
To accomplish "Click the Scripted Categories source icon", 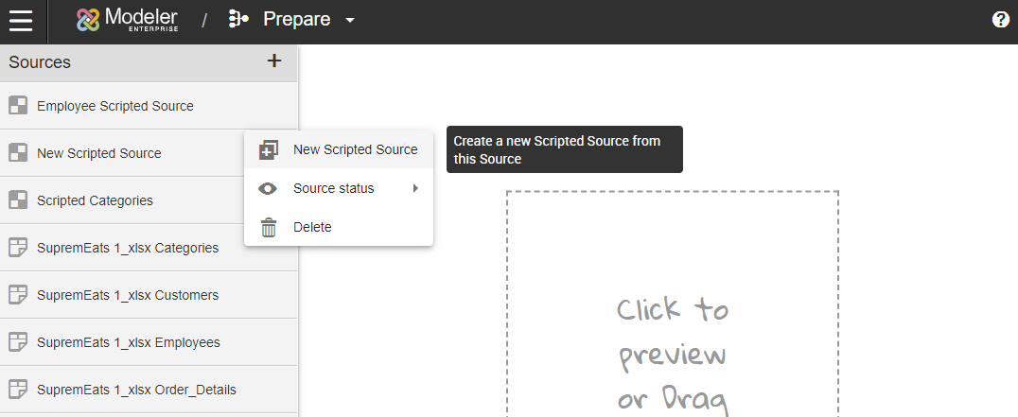I will (18, 200).
